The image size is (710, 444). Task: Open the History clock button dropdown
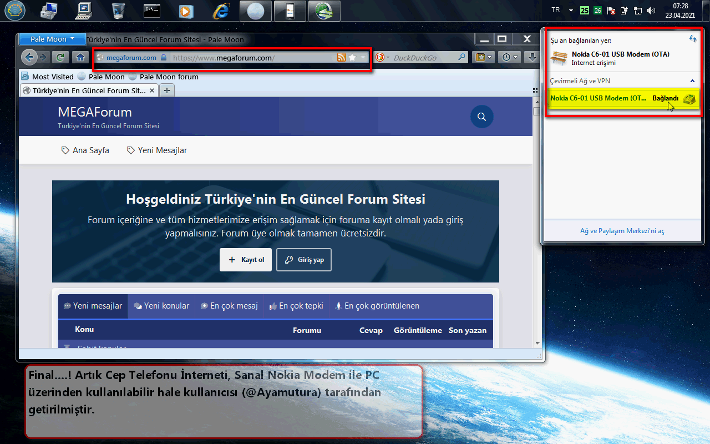(x=509, y=57)
